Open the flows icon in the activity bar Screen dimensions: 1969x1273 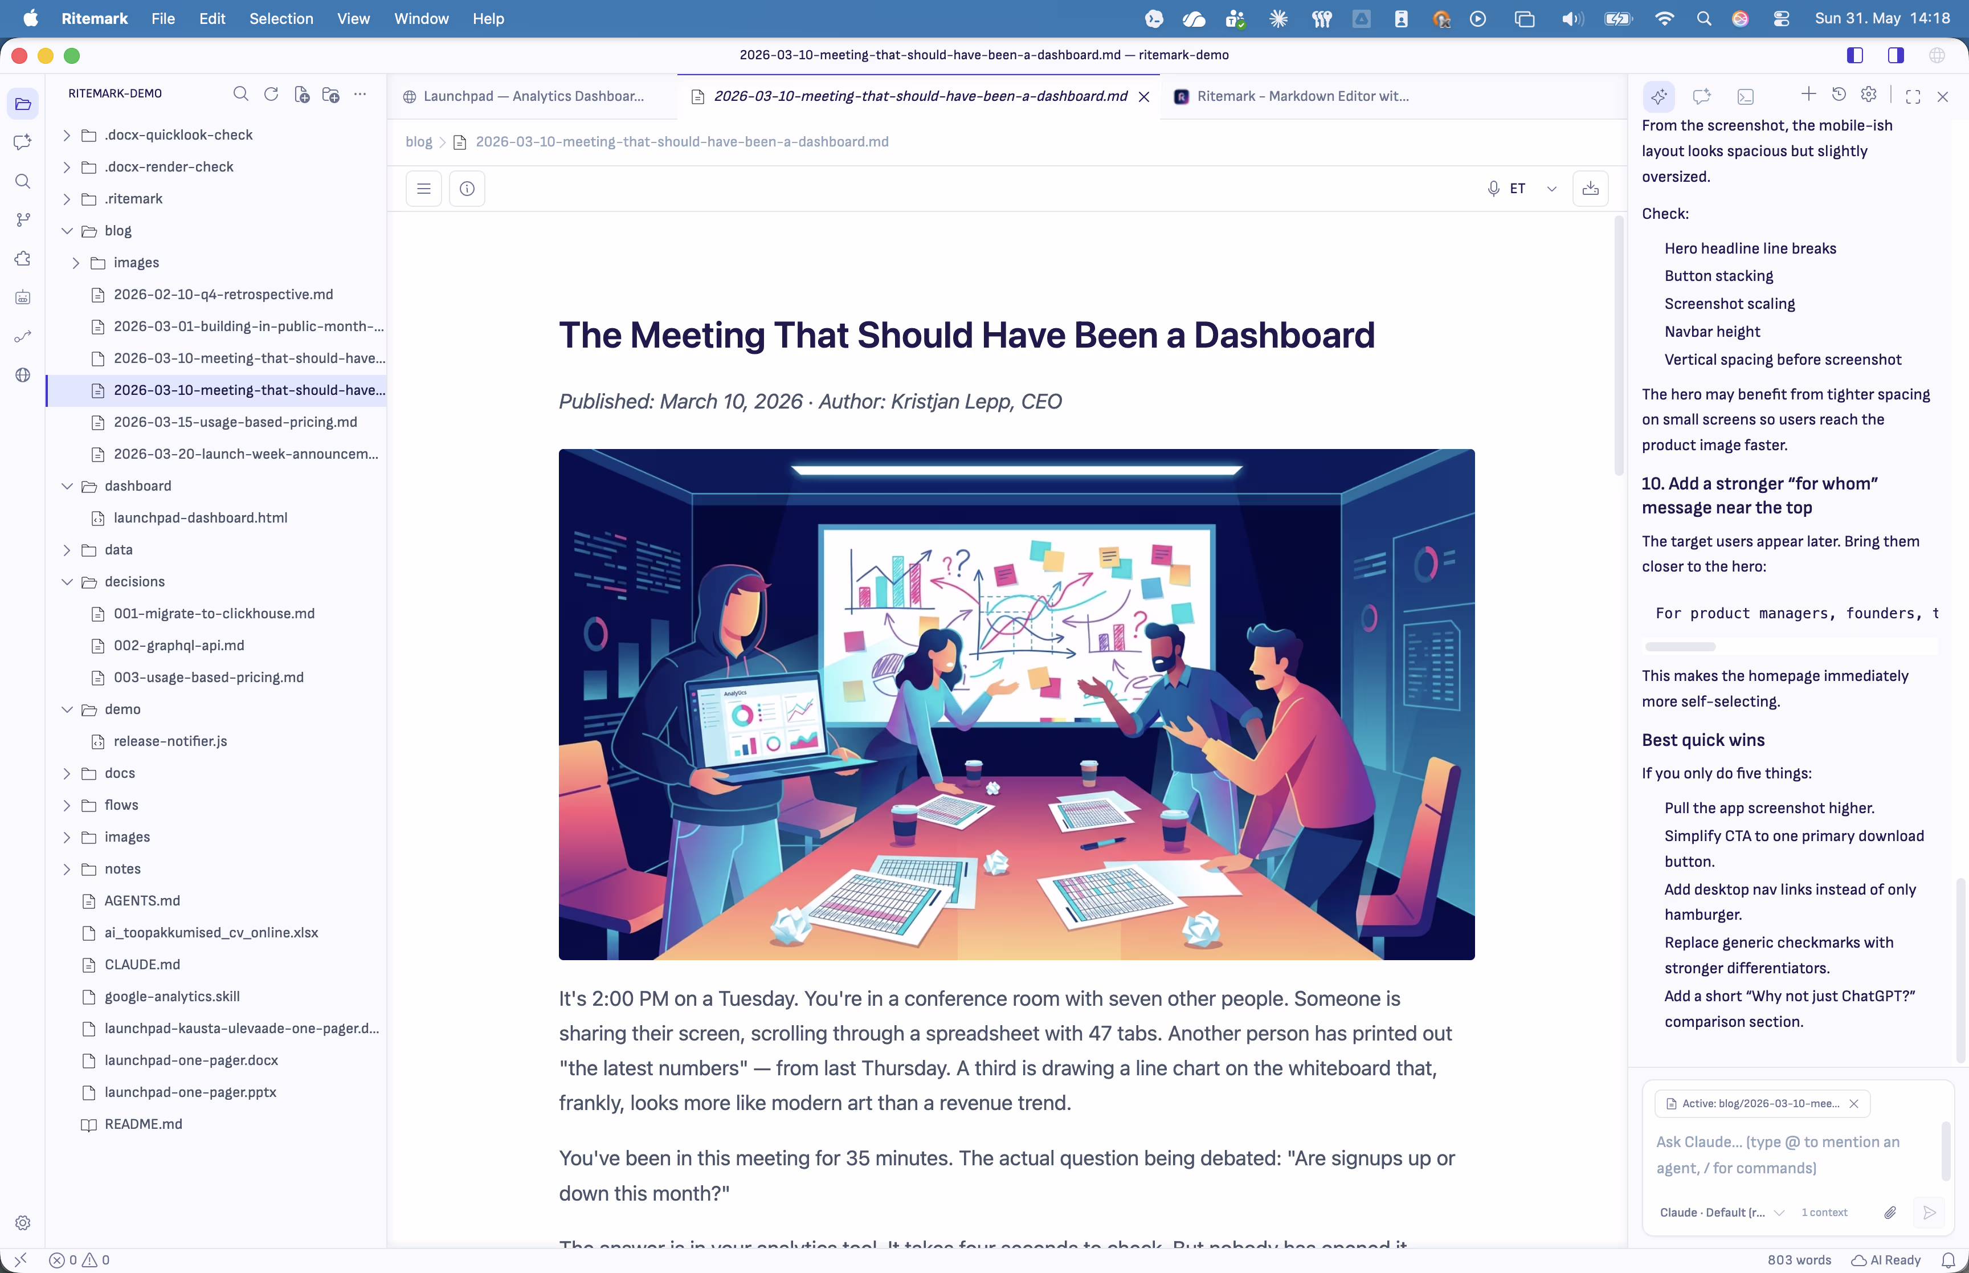pos(23,336)
